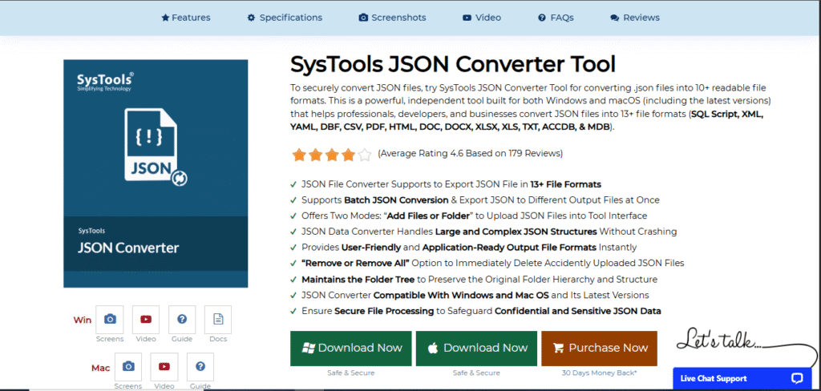Click the Windows logo on Download Now
Screen dimensions: 821x391
[x=309, y=348]
